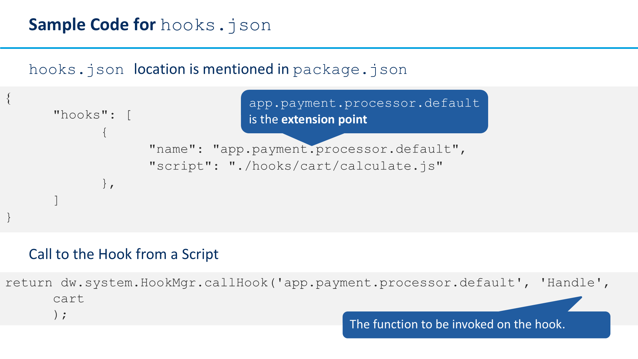The image size is (638, 359).
Task: Click the "cart" argument line
Action: pos(68,299)
